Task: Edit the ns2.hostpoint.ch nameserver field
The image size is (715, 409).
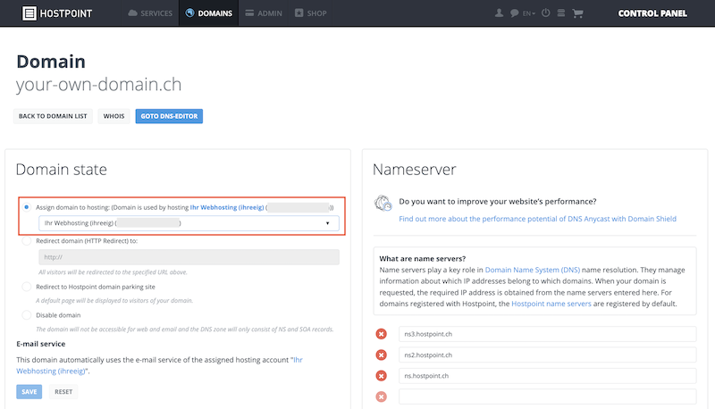Action: click(547, 355)
